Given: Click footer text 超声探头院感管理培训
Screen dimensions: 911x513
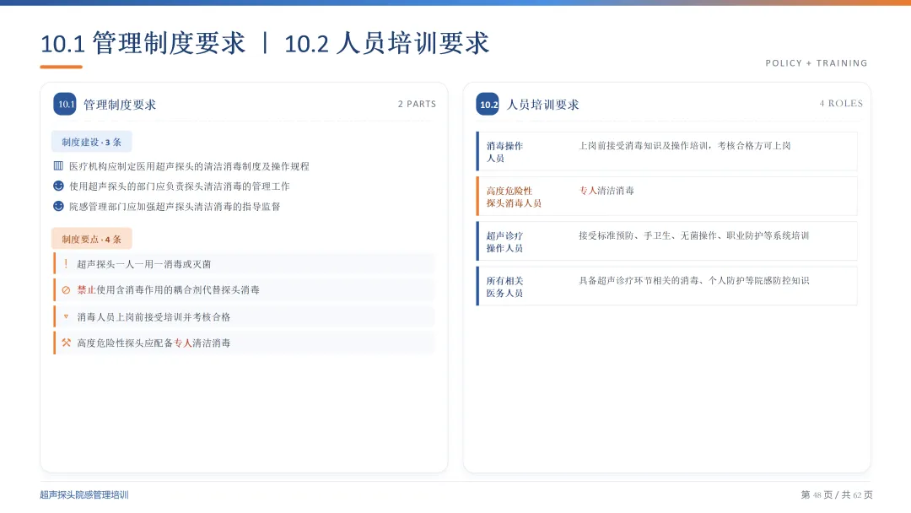Looking at the screenshot, I should coord(84,495).
